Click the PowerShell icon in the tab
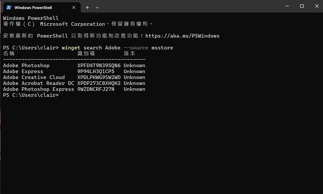The image size is (323, 194). tap(9, 7)
